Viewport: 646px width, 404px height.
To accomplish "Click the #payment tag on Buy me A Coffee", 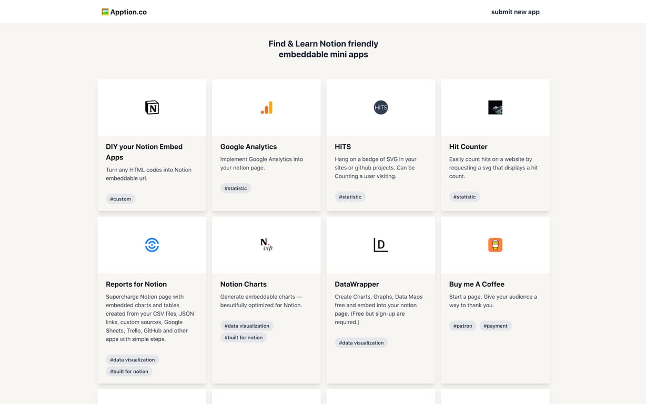I will click(495, 326).
